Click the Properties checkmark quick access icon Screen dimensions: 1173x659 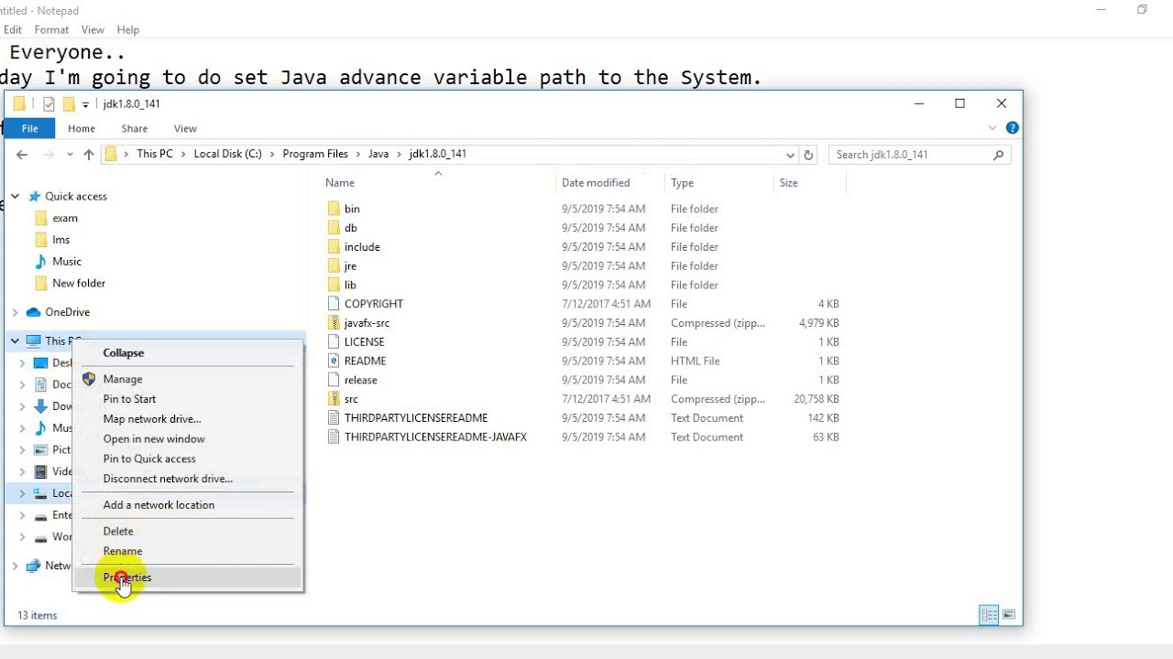coord(49,104)
